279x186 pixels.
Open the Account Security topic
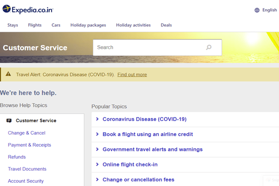pos(26,181)
